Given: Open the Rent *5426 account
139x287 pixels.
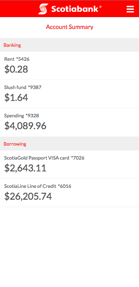Looking at the screenshot, I should (69, 66).
